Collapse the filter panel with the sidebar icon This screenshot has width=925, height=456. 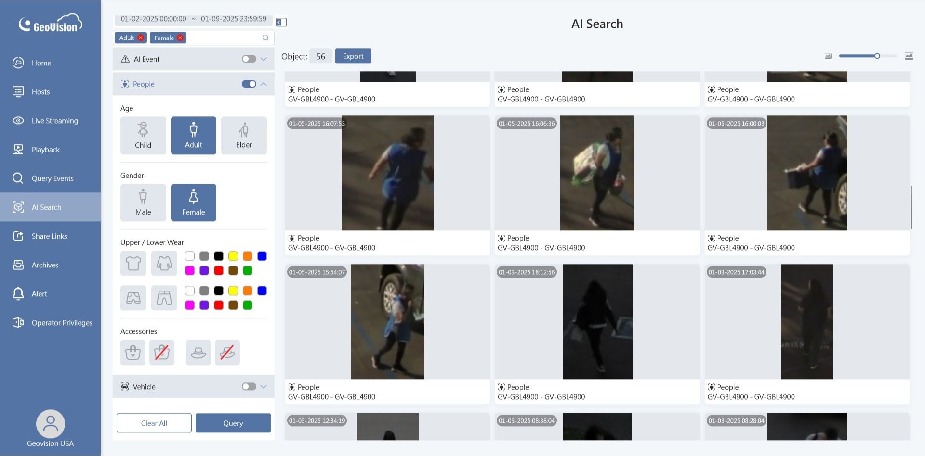coord(281,22)
